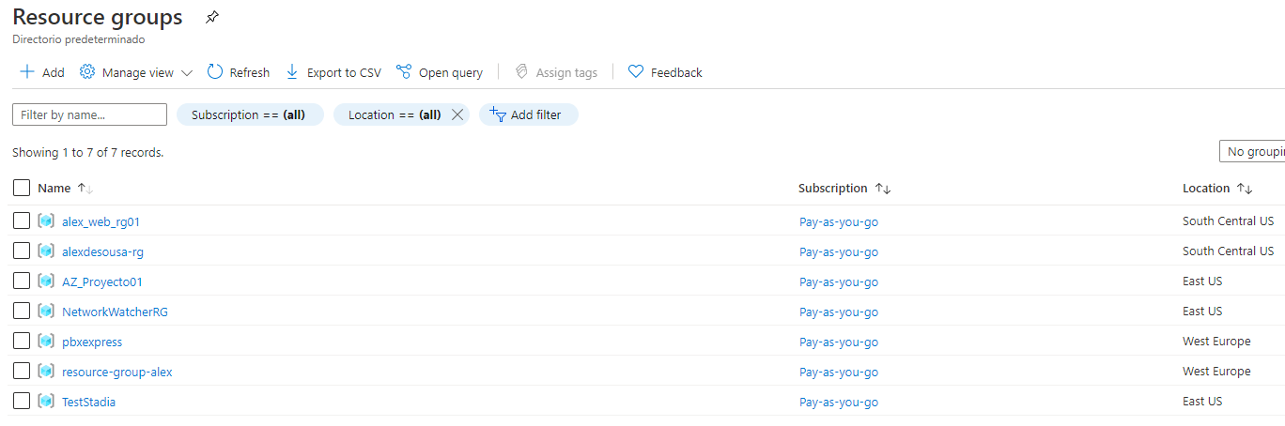Image resolution: width=1285 pixels, height=426 pixels.
Task: Tick the select-all checkbox in header
Action: click(x=22, y=188)
